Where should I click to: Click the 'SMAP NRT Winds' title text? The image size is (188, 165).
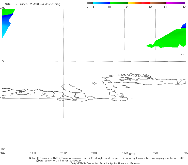click(x=16, y=4)
